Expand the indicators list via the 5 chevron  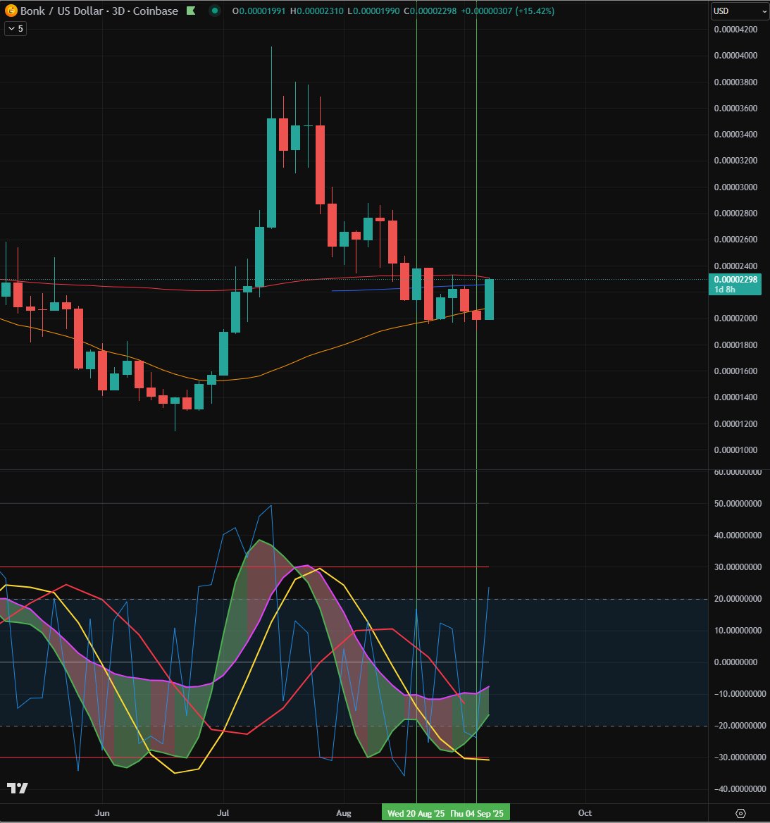(x=14, y=29)
